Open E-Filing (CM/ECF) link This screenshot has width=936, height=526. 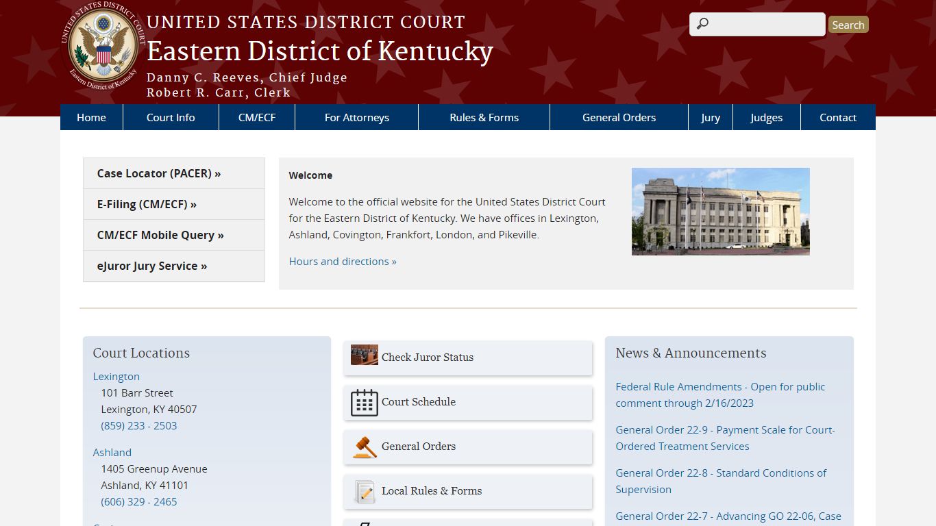(x=174, y=204)
